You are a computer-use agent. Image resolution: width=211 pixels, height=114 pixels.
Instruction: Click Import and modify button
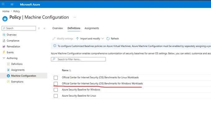tap(90, 39)
